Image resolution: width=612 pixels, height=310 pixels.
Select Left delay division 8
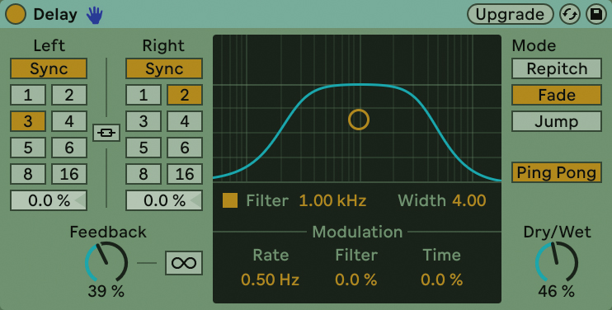pos(28,174)
